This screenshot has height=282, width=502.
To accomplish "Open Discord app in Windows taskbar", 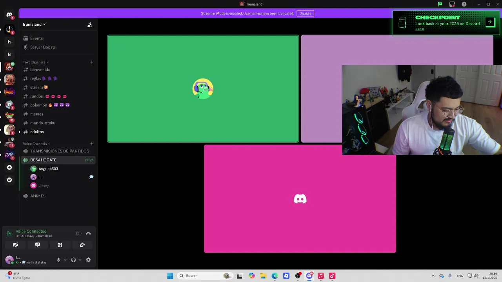I will click(309, 276).
